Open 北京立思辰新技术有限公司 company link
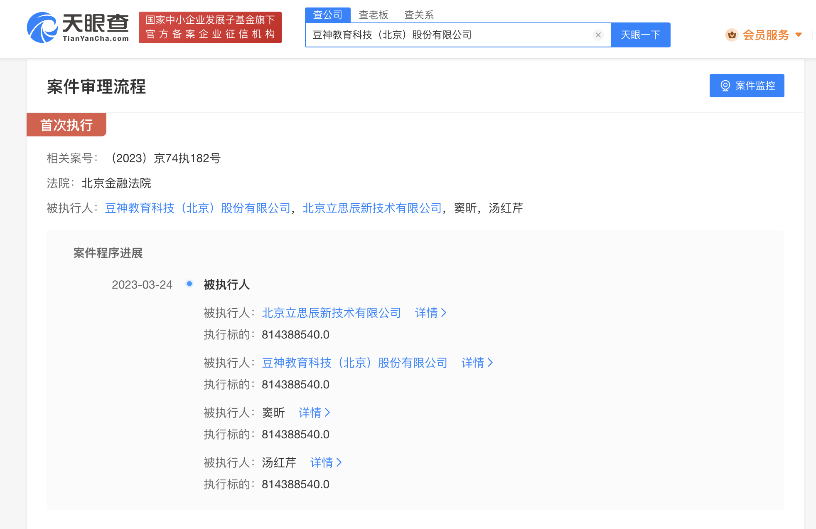Image resolution: width=816 pixels, height=529 pixels. click(372, 208)
